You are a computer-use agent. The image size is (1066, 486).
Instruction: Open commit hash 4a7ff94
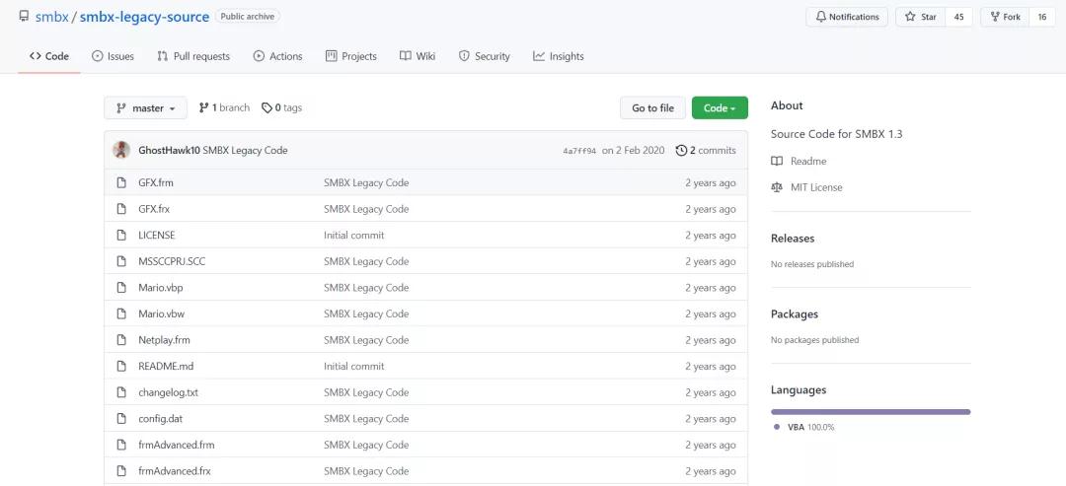[579, 151]
